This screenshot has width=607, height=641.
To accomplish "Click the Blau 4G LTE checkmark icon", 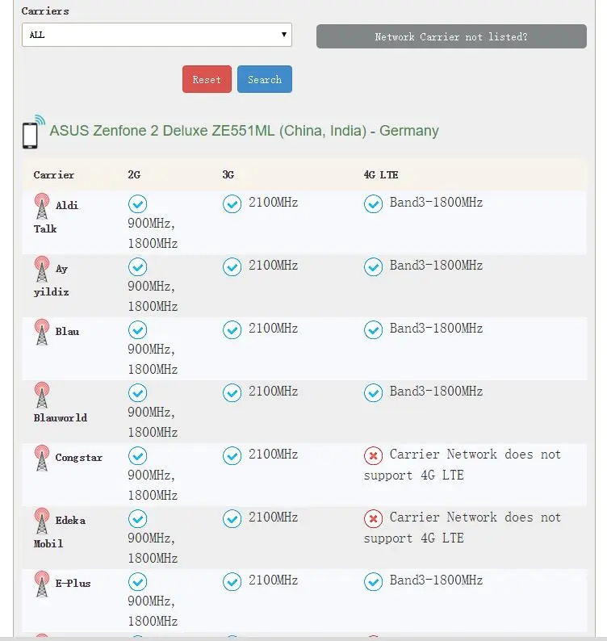I will coord(373,330).
